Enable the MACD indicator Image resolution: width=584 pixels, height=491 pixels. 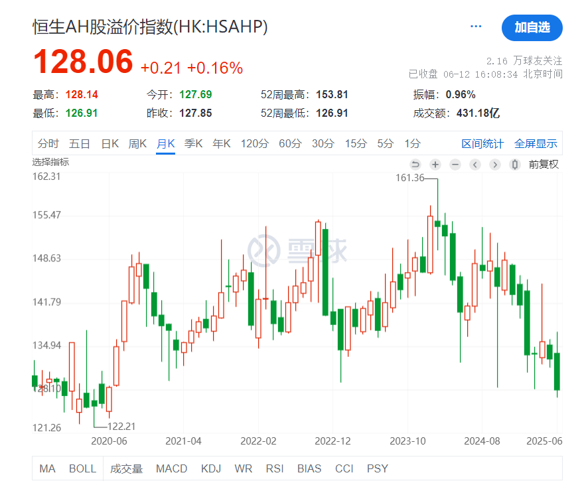[171, 468]
